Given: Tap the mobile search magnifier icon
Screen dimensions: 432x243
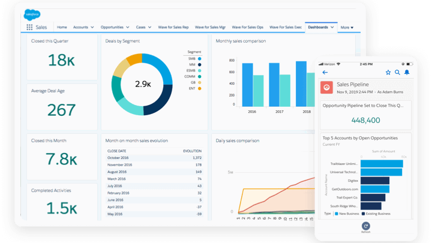Looking at the screenshot, I should pos(397,73).
